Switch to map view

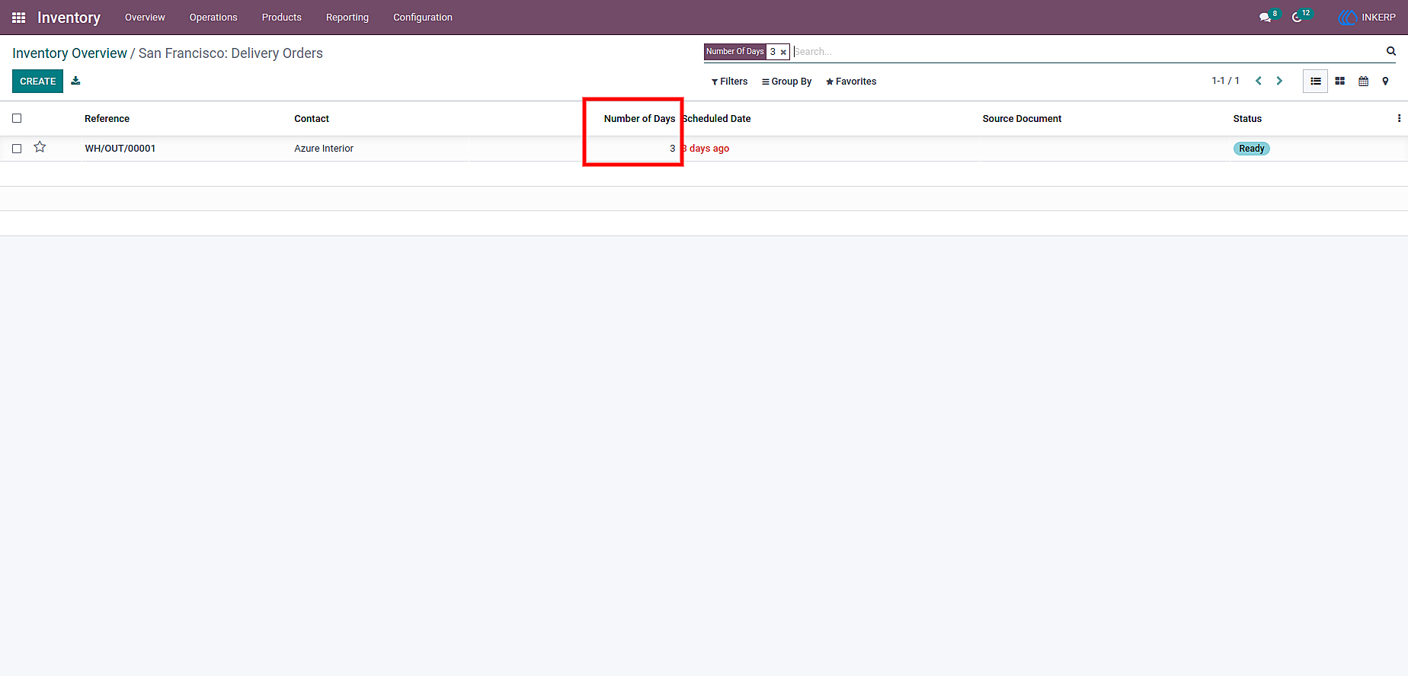1385,81
